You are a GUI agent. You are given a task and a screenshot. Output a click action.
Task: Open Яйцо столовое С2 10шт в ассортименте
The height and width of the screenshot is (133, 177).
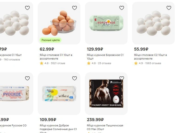click(x=150, y=57)
